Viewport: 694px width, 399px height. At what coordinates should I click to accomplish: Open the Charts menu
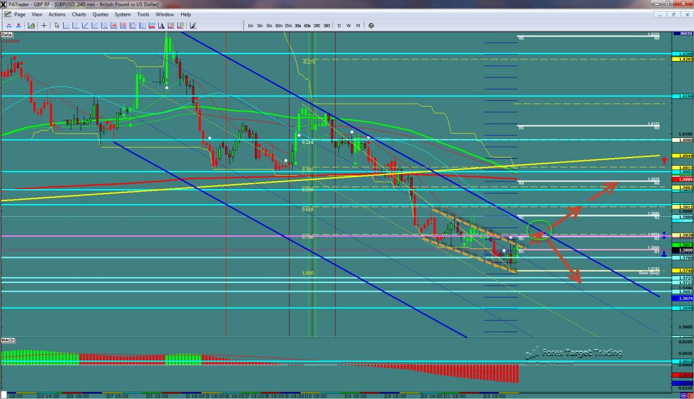[x=79, y=14]
